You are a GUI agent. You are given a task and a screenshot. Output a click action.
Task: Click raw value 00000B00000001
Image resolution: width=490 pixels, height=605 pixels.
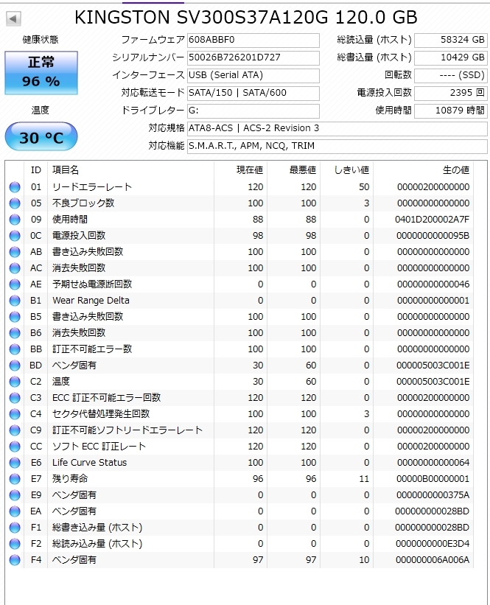point(433,479)
